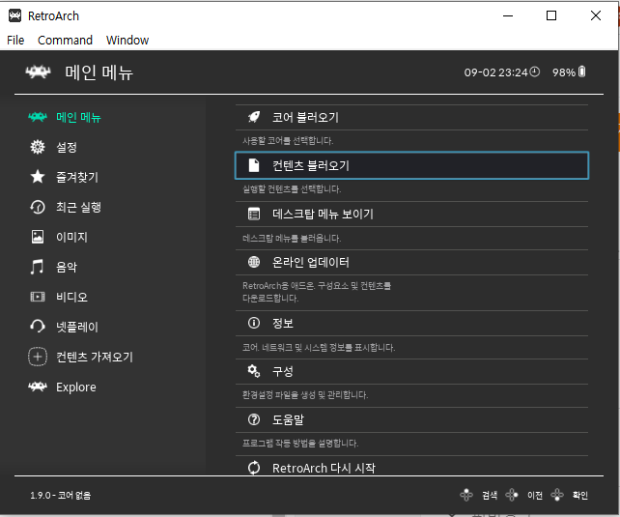Open 음악 music note icon
Viewport: 620px width, 517px height.
pyautogui.click(x=38, y=267)
